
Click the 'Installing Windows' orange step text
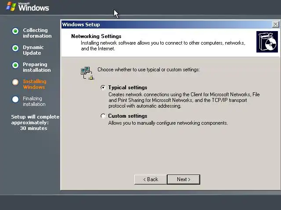tap(35, 84)
